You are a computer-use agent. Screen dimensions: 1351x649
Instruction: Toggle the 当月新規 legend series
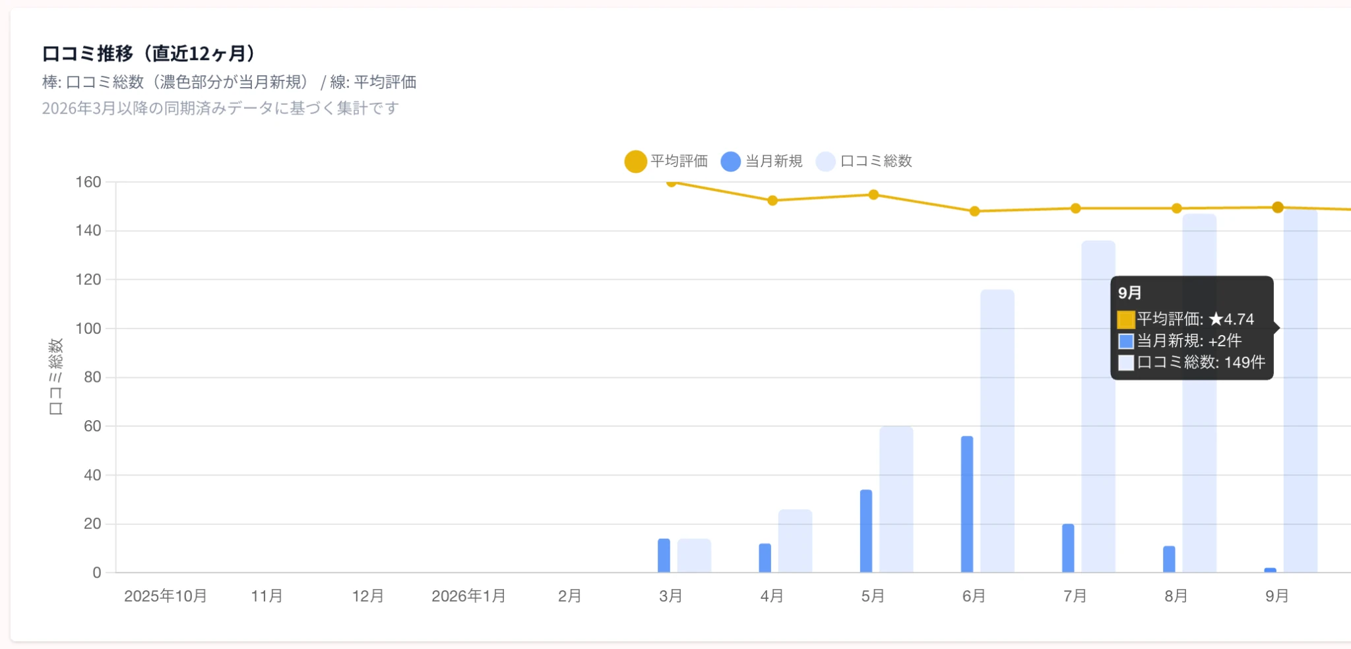coord(761,161)
